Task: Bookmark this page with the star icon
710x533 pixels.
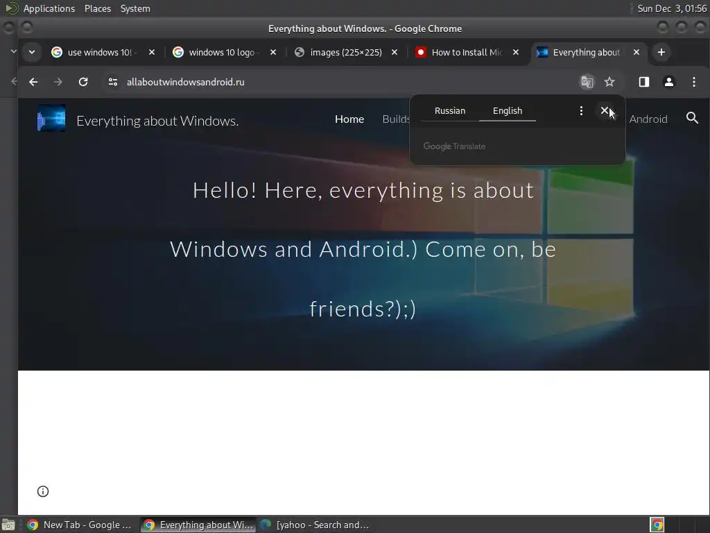Action: click(x=609, y=82)
